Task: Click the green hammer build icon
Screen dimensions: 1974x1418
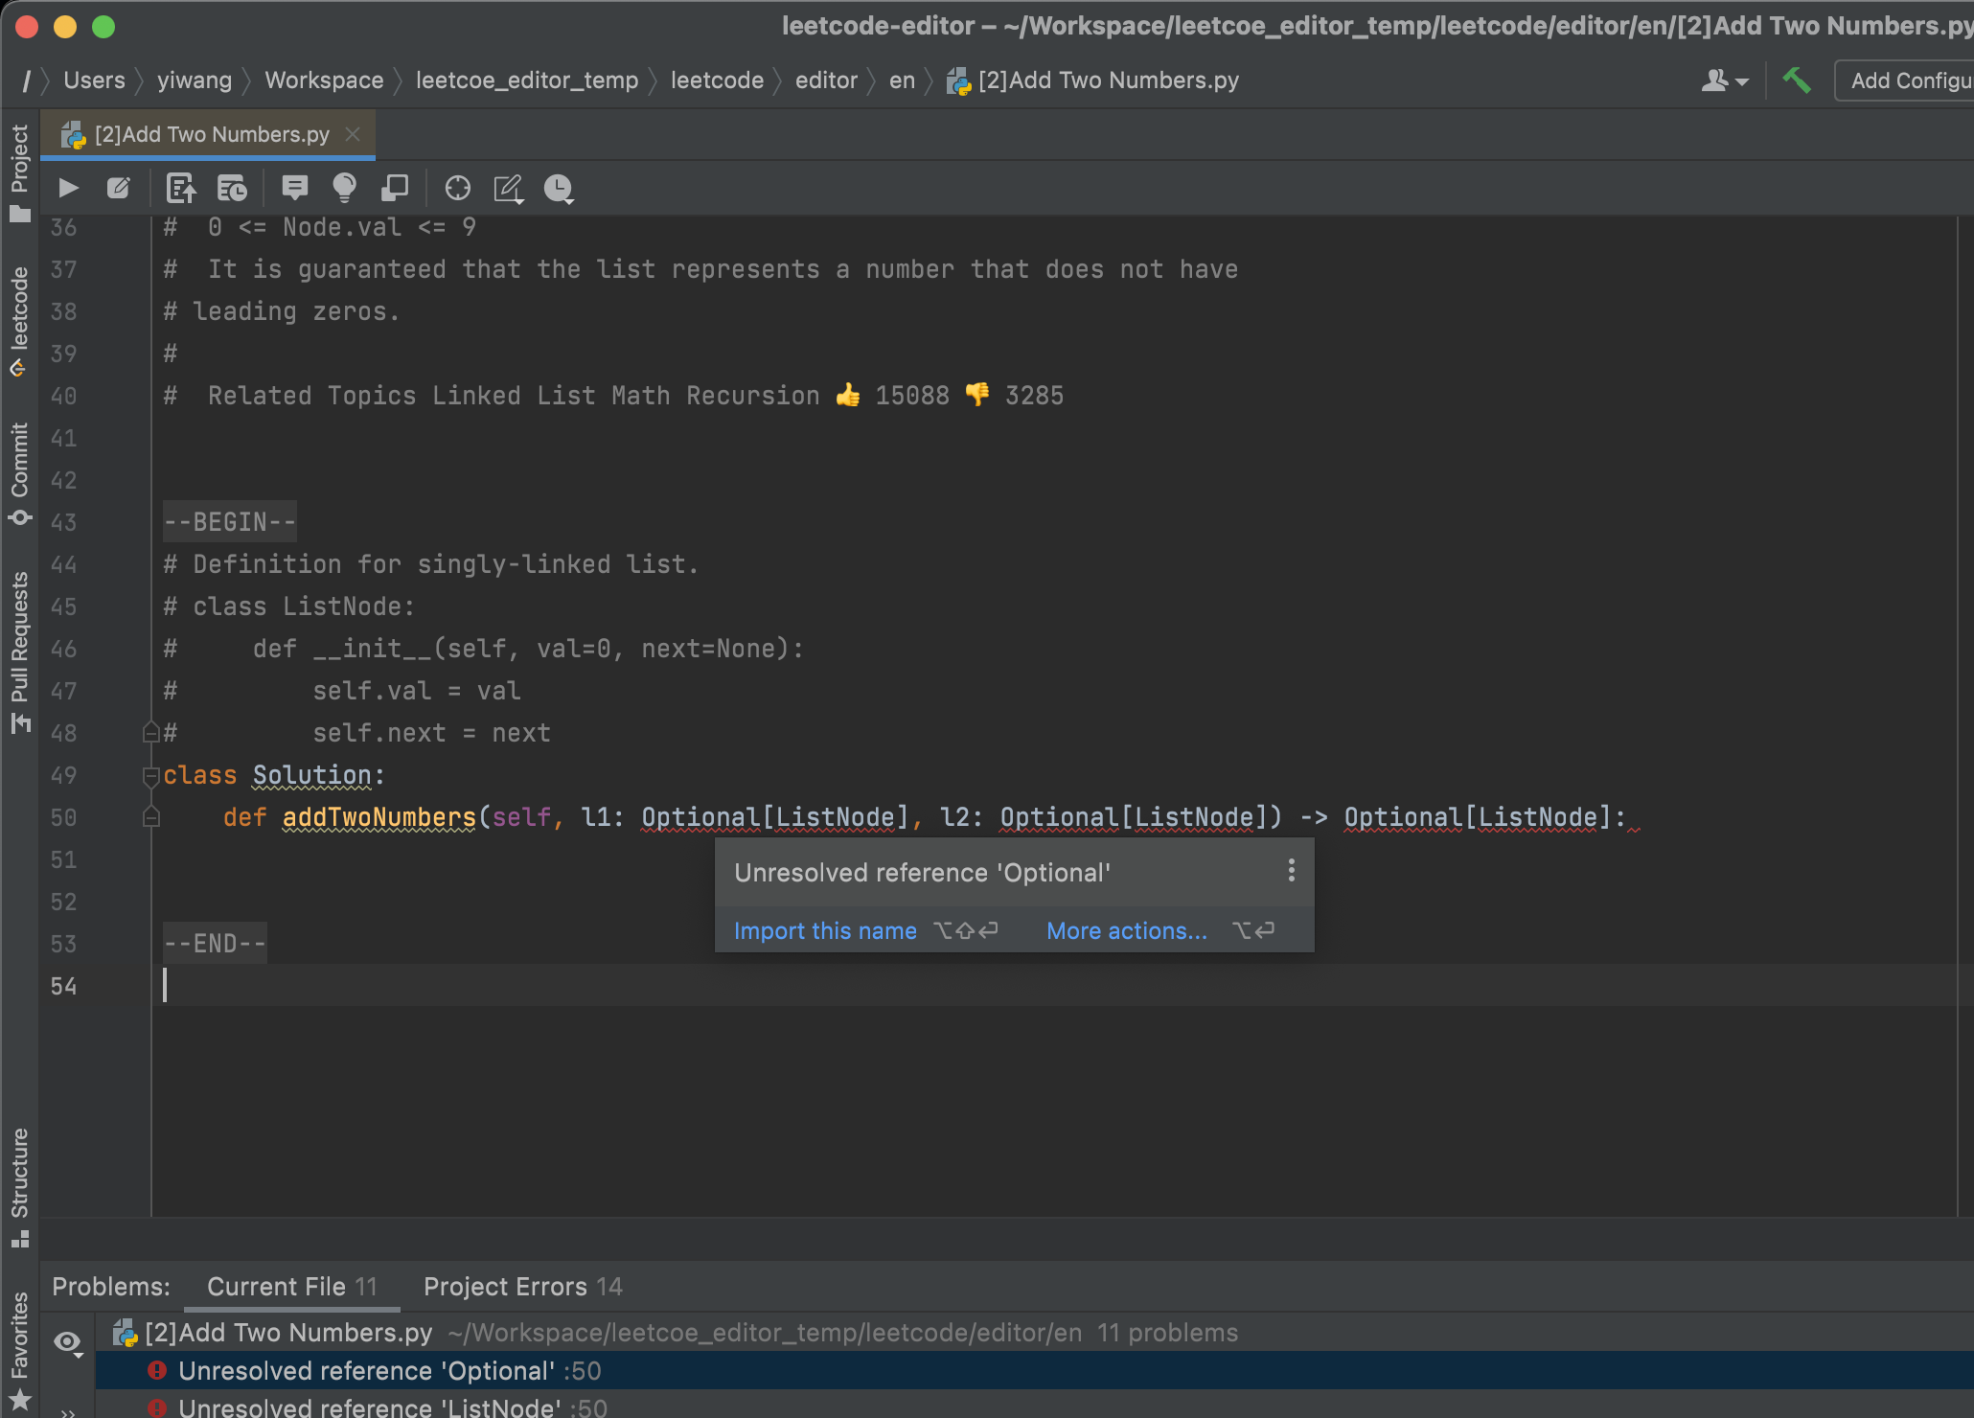Action: (x=1797, y=80)
